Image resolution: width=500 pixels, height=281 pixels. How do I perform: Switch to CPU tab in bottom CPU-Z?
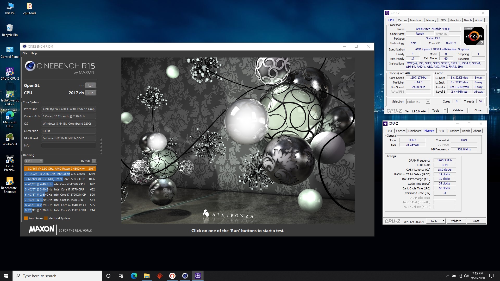point(389,131)
